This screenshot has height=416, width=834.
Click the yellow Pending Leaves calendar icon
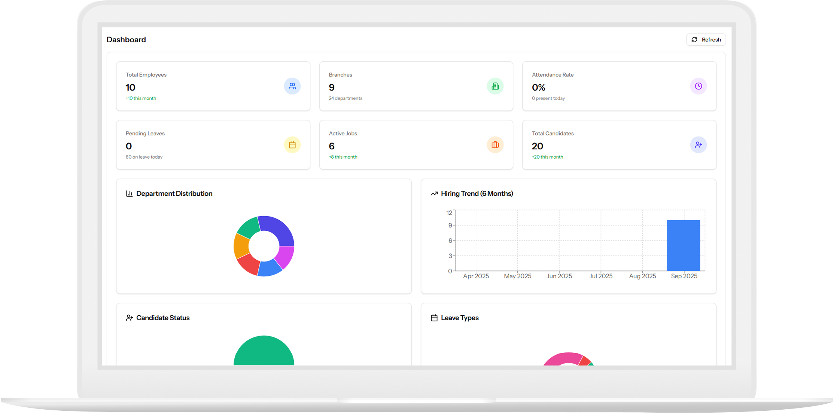292,145
